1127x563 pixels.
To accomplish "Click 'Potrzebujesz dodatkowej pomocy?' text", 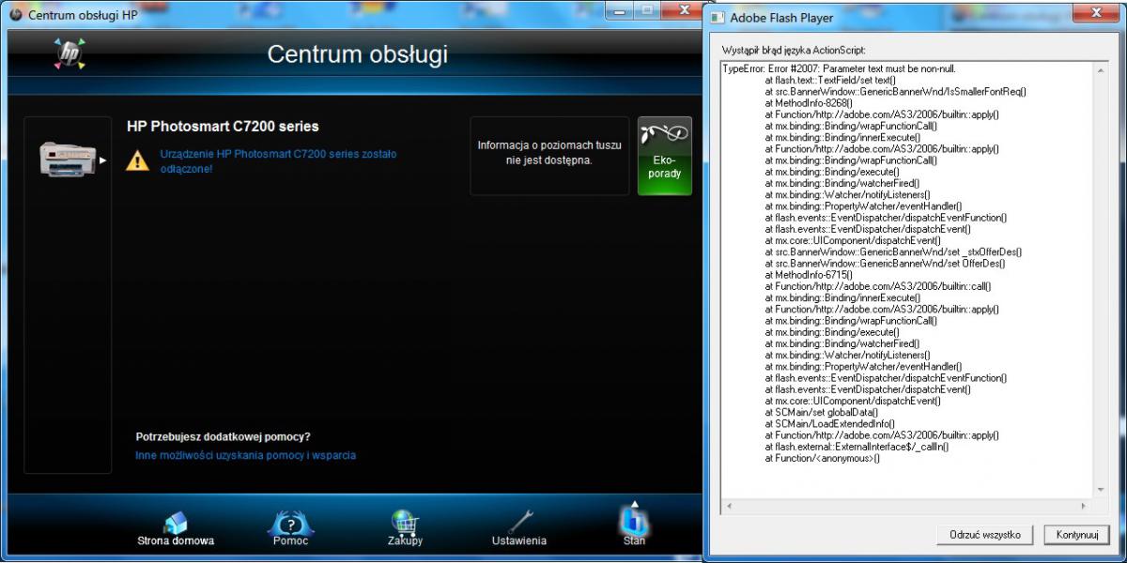I will coord(224,437).
